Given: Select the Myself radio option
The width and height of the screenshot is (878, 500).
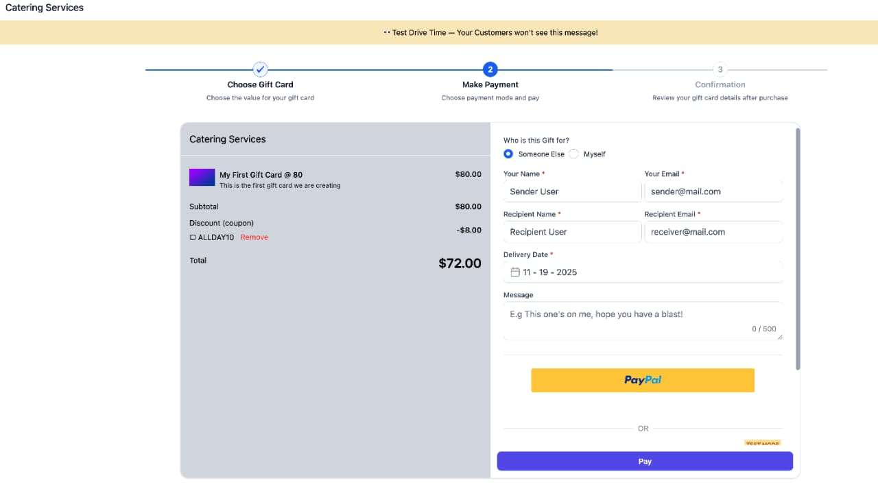Looking at the screenshot, I should pyautogui.click(x=574, y=154).
